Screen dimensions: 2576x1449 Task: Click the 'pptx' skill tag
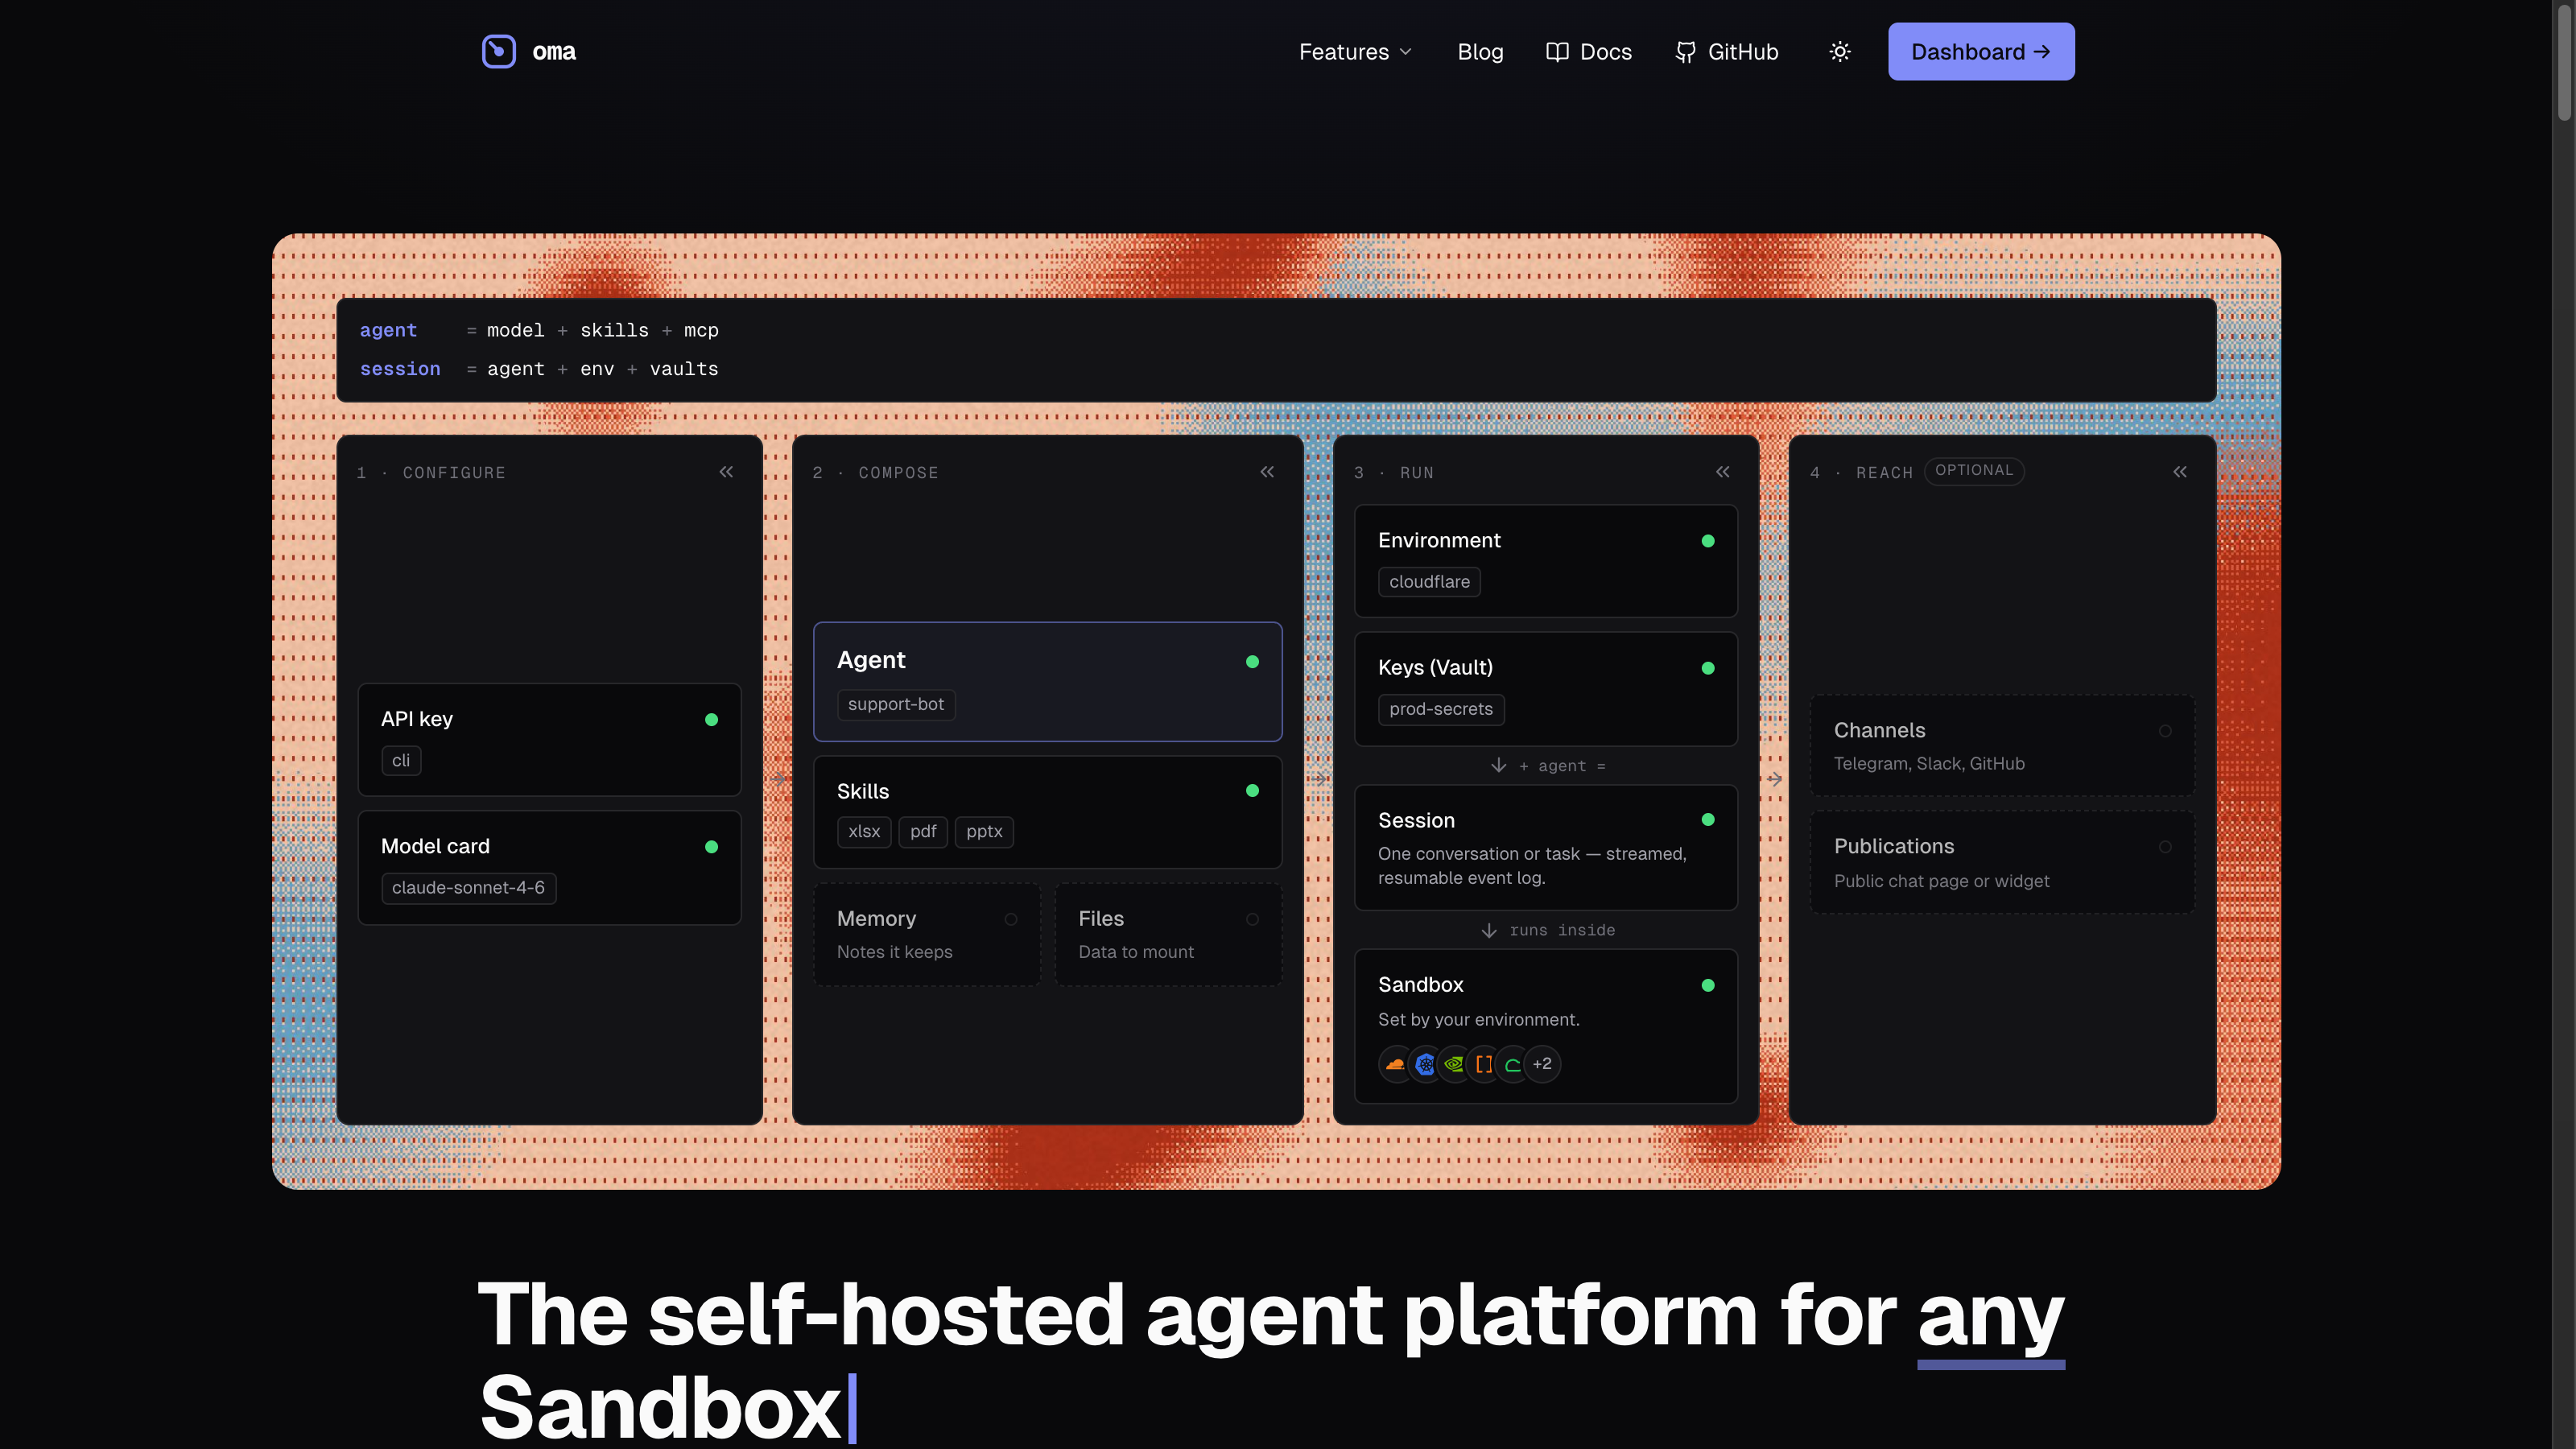coord(984,832)
